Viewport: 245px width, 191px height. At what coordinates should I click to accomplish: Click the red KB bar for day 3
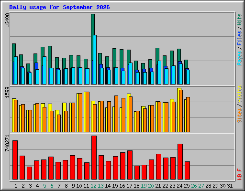pos(29,173)
